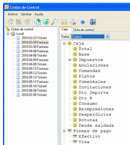Select 2010-04-09-Facturas entry
This screenshot has width=130, height=145.
click(x=35, y=60)
